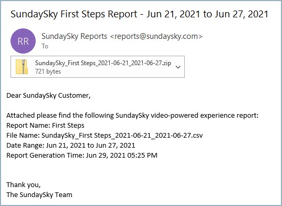Click the Attached please find sentence

132,115
